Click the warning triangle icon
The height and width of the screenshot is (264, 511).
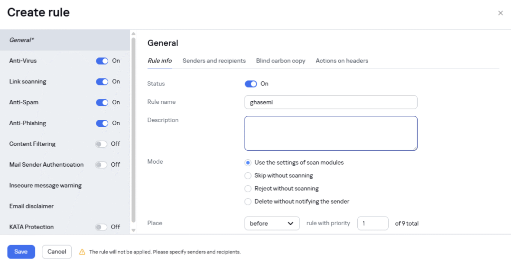[x=82, y=252]
